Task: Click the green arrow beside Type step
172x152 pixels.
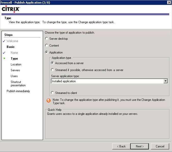Action: pos(4,58)
